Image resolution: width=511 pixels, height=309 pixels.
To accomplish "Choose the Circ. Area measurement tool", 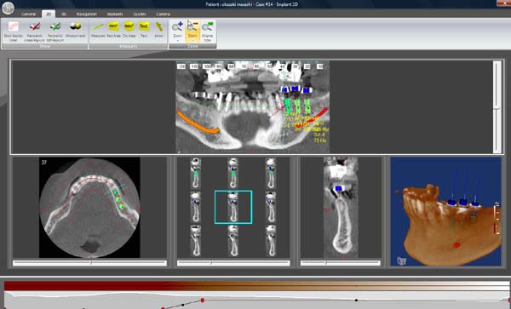I will 129,29.
